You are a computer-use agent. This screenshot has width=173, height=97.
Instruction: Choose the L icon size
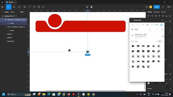tap(162, 41)
